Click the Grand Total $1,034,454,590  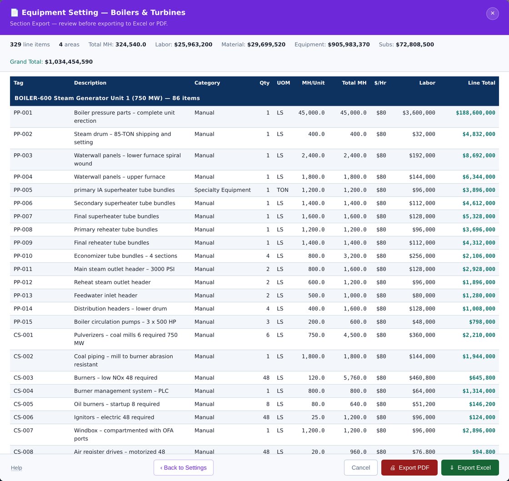click(69, 62)
